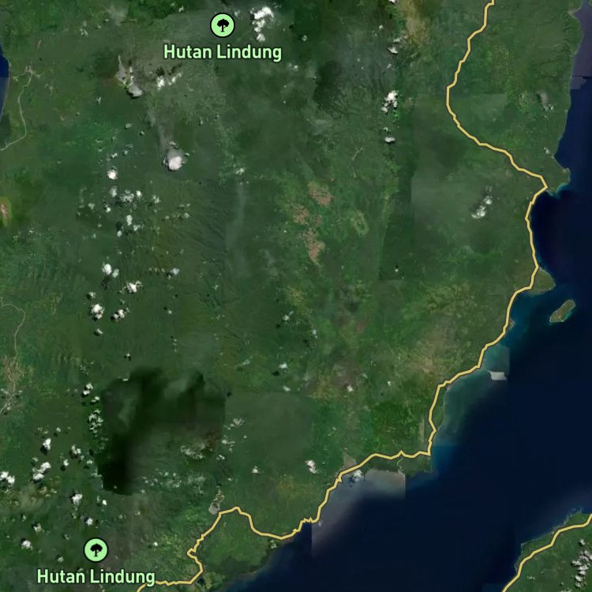Click the small island off the east coast

562,312
